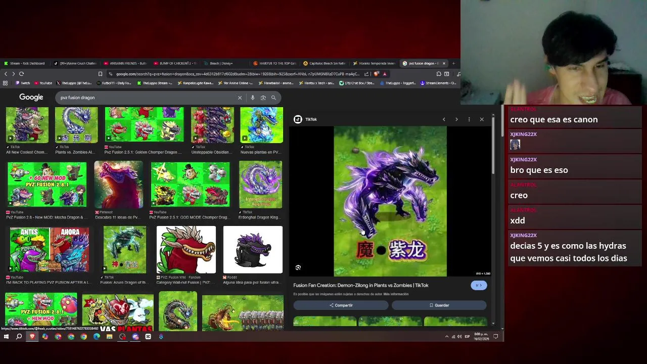Screen dimensions: 647x364
Task: Open the Futbol11 bookmark
Action: pos(114,83)
